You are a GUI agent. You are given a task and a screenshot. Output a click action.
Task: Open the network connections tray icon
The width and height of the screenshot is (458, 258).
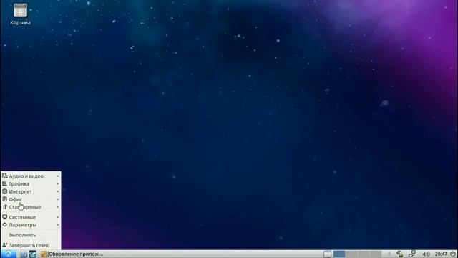tap(412, 254)
